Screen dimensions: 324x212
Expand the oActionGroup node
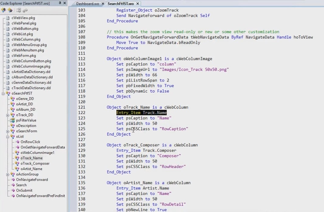(x=8, y=174)
